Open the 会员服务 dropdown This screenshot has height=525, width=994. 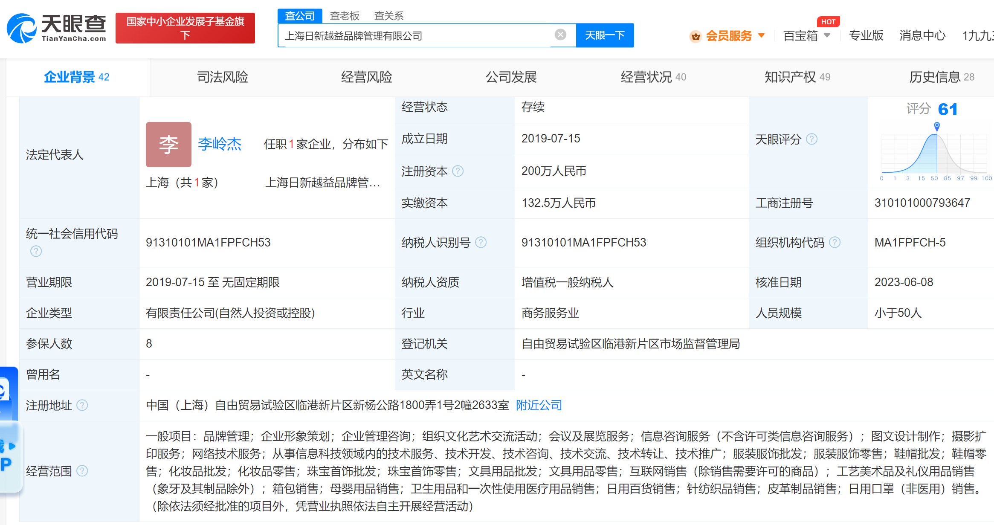tap(735, 35)
